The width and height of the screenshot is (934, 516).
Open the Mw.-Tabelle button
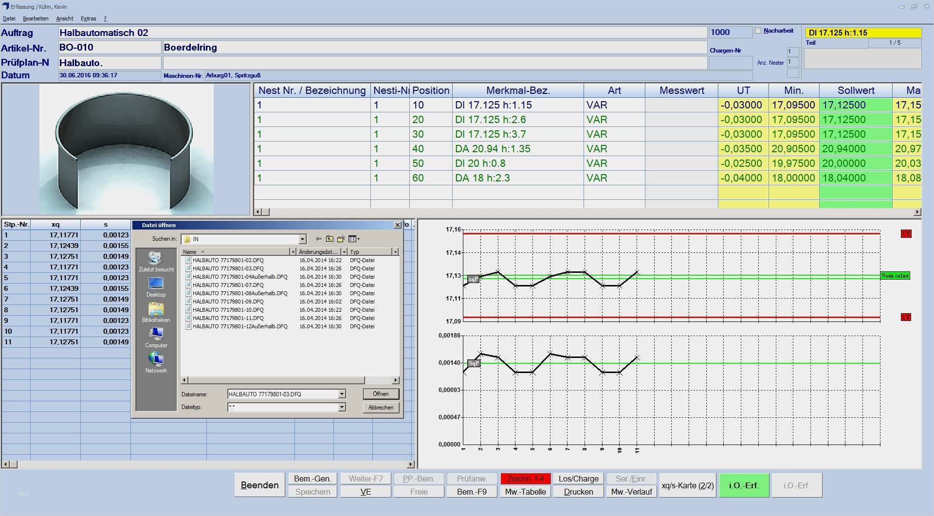(x=526, y=492)
